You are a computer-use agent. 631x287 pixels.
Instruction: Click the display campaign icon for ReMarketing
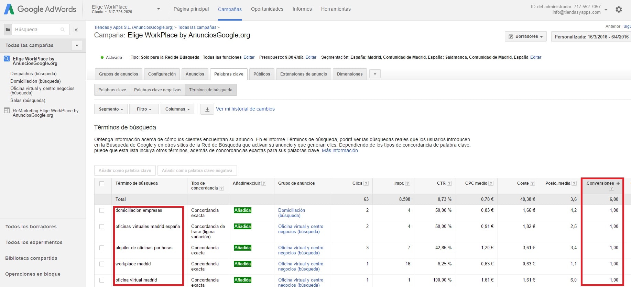point(7,111)
